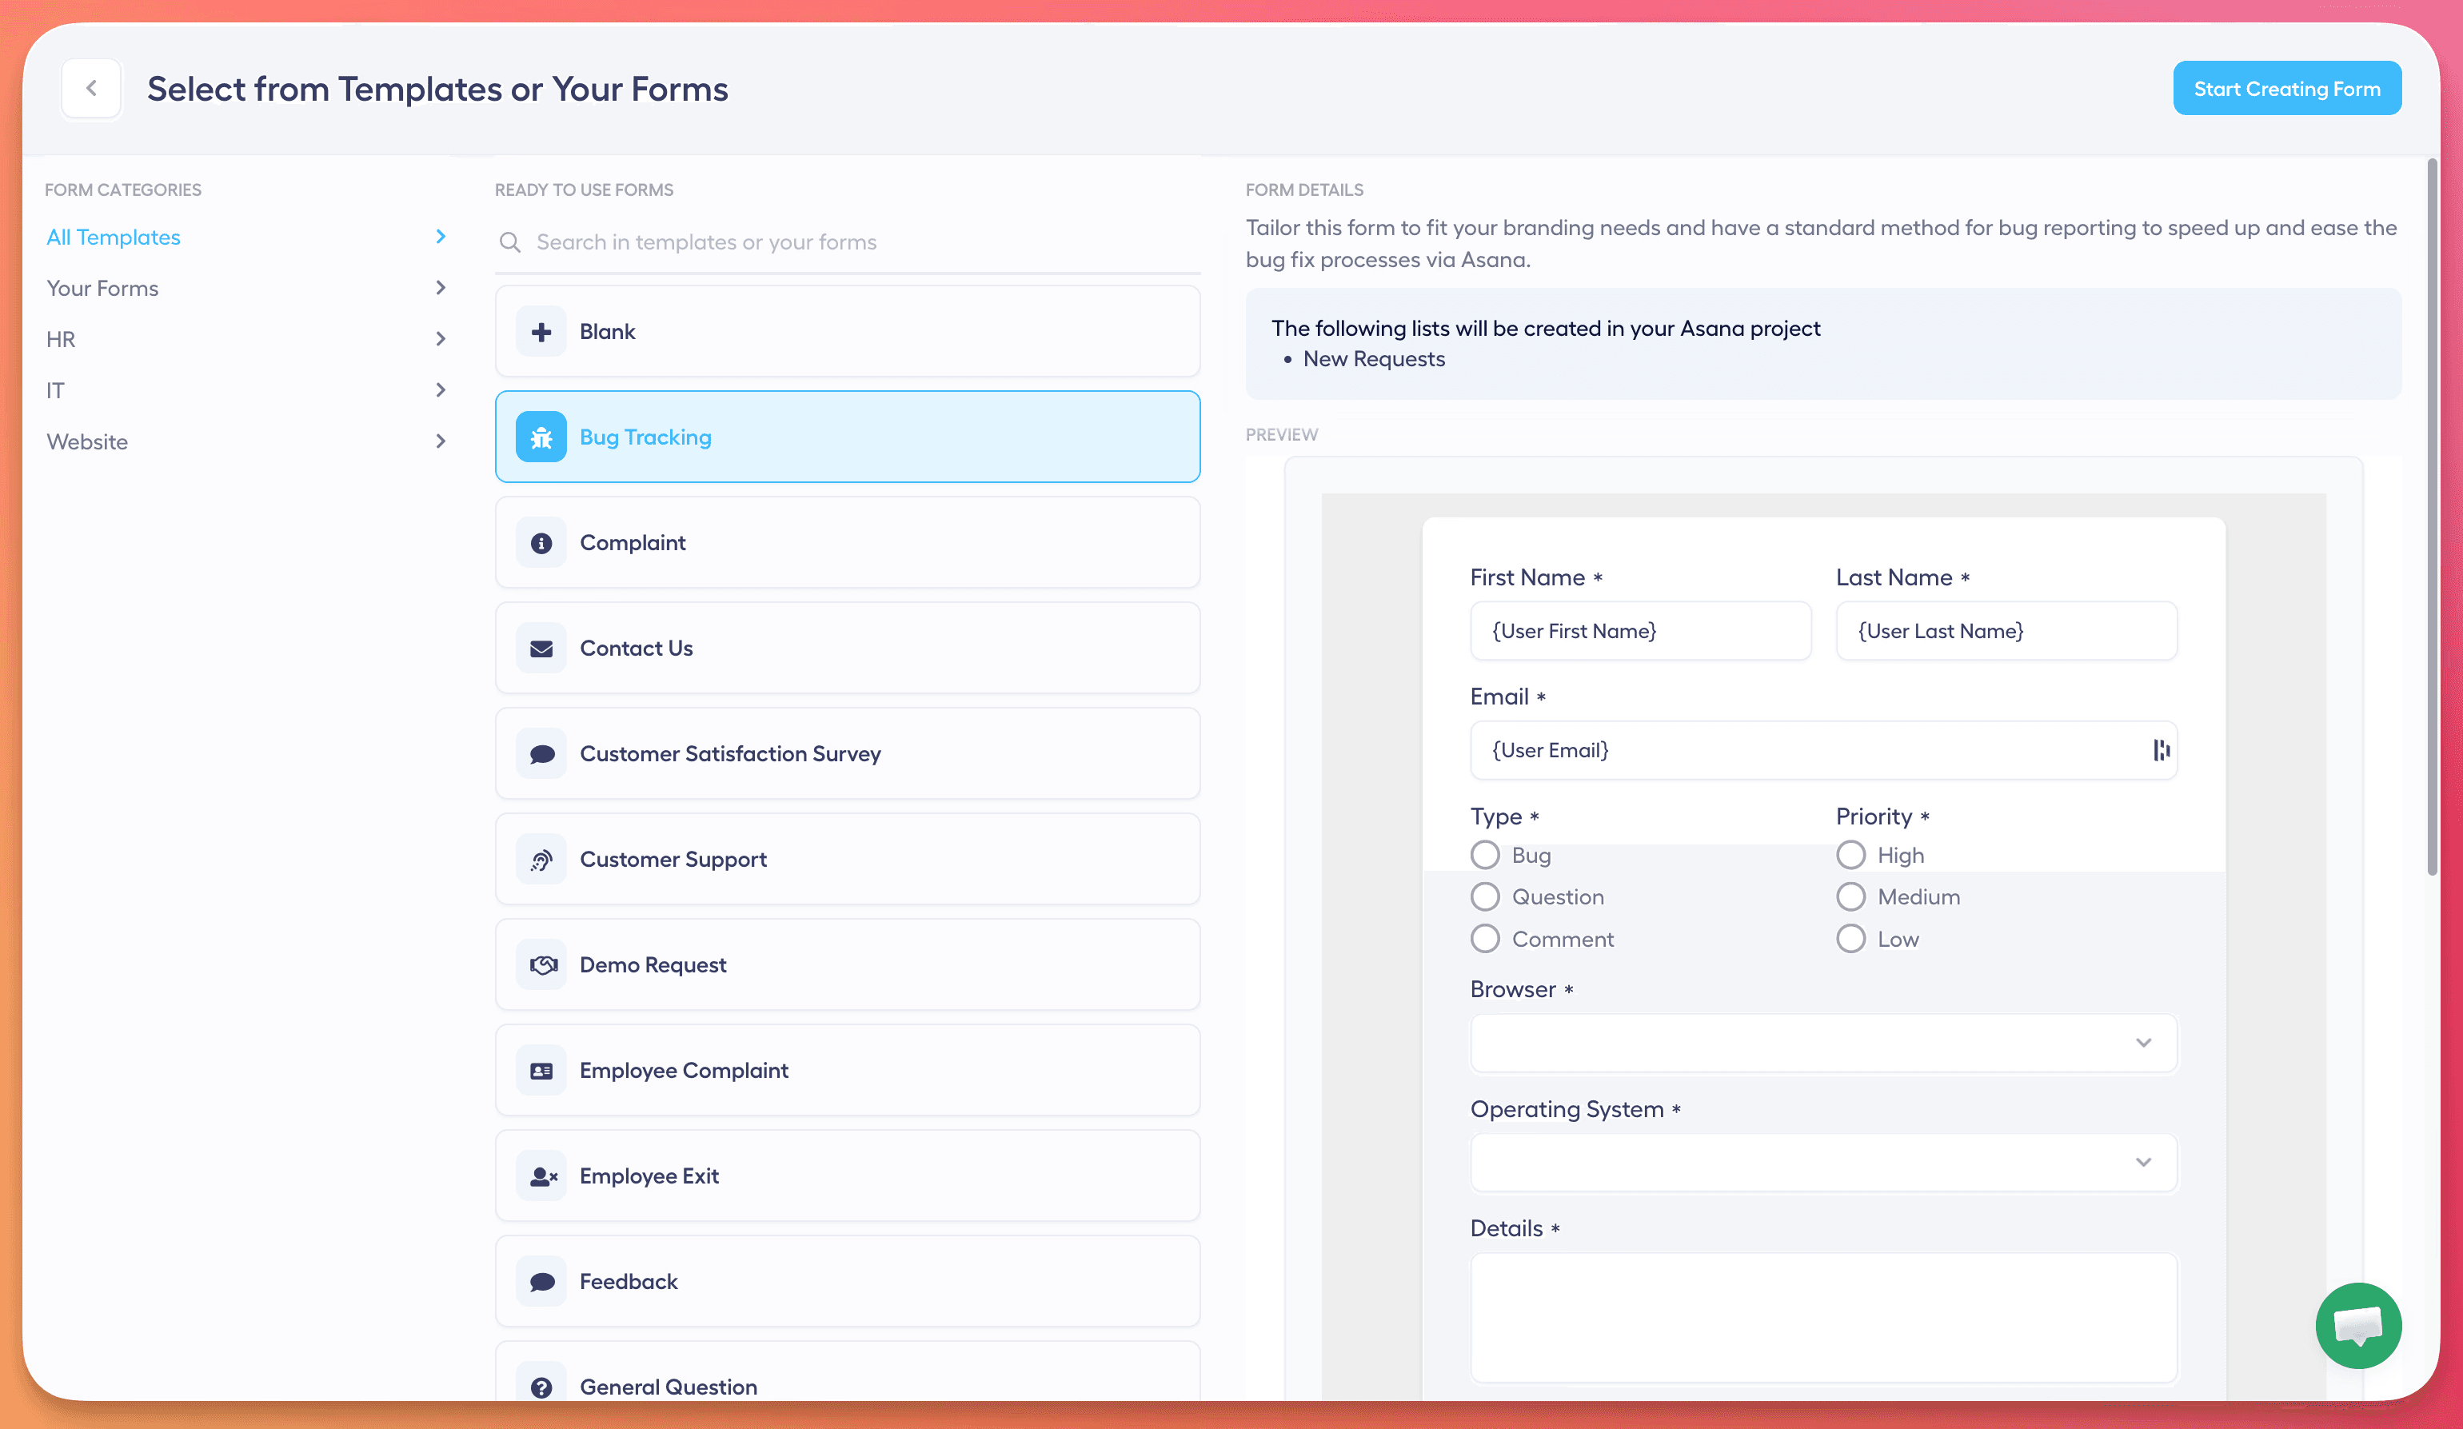The image size is (2463, 1429).
Task: Choose the Comment radio option
Action: (1485, 938)
